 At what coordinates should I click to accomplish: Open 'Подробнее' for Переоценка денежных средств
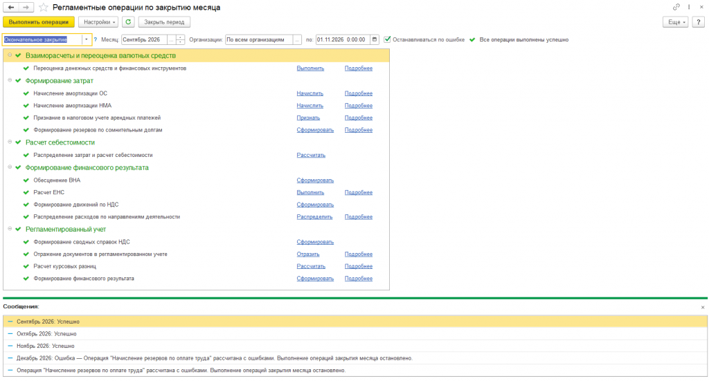[359, 68]
